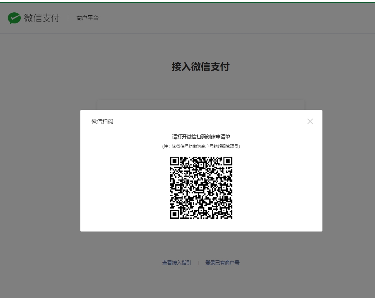Click the 微信扫码 dialog title
The image size is (375, 298).
pos(102,121)
